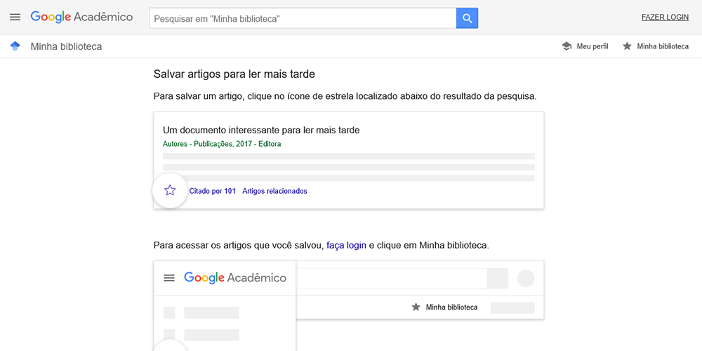Open the hamburger menu in the header

pos(15,18)
